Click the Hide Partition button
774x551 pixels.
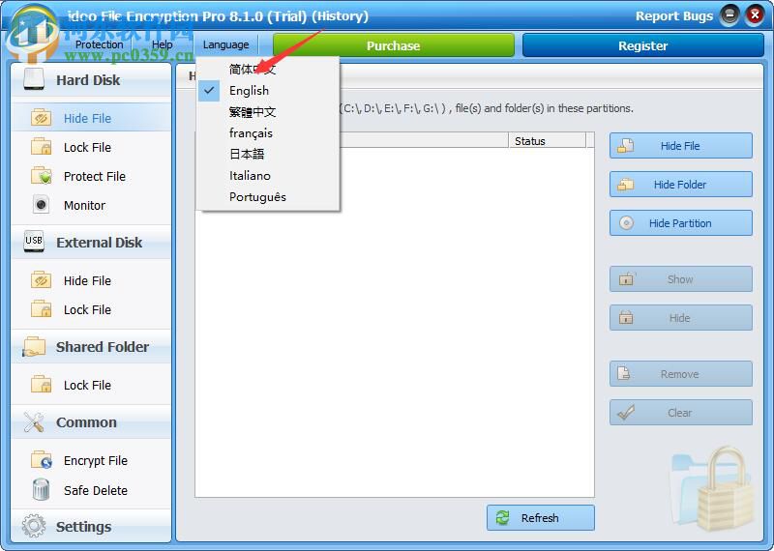681,223
